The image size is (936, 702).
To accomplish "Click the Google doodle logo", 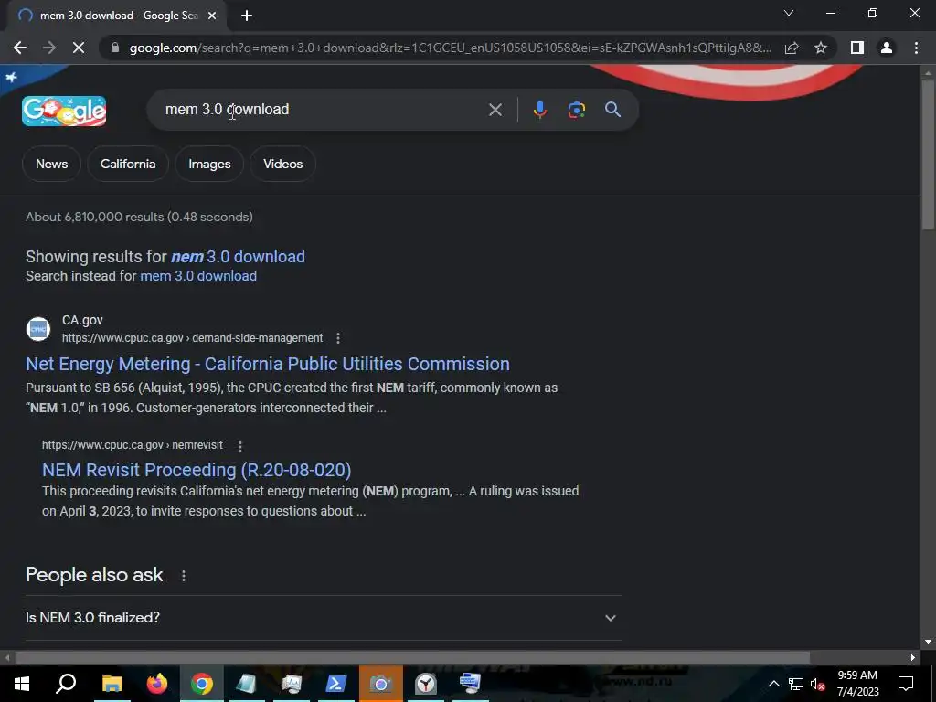I will tap(64, 111).
